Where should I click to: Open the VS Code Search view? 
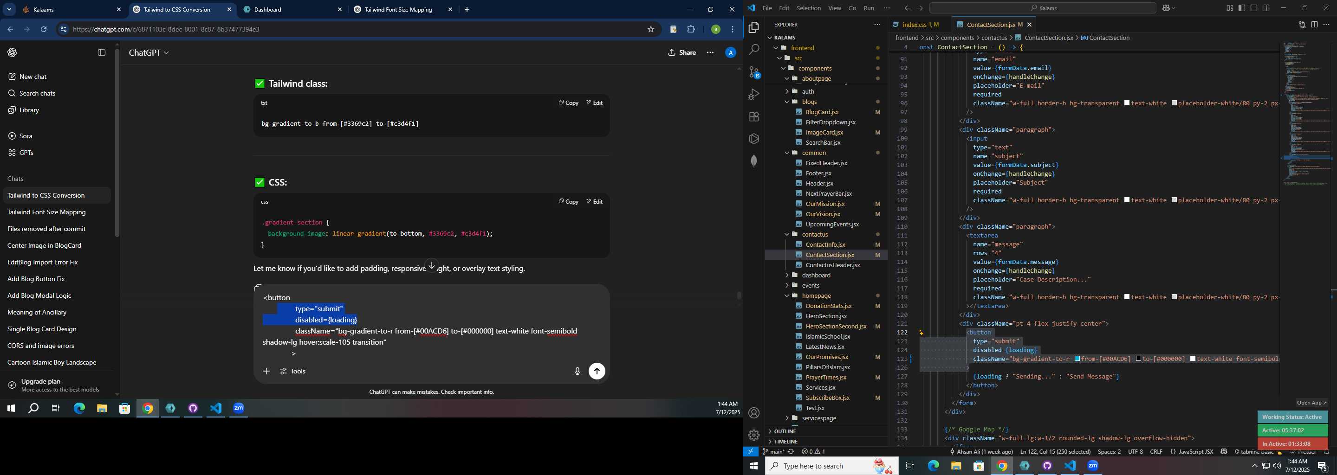point(753,50)
